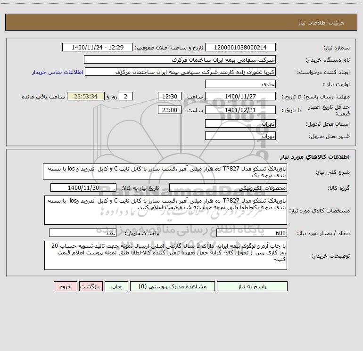The image size is (363, 351).
Task: Click the buyer notes text area
Action: click(x=165, y=255)
